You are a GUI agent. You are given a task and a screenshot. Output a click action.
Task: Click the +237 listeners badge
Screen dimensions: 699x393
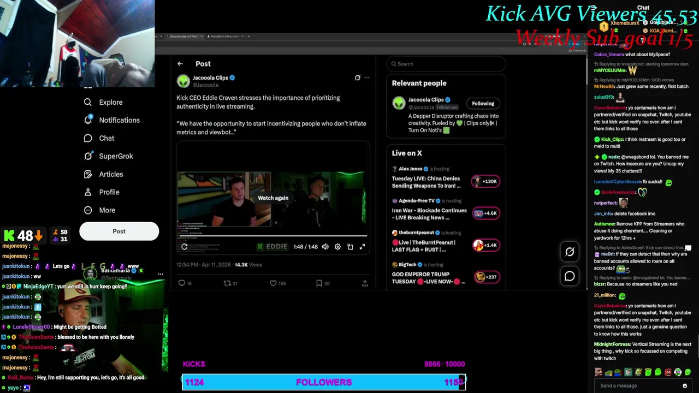pyautogui.click(x=485, y=277)
